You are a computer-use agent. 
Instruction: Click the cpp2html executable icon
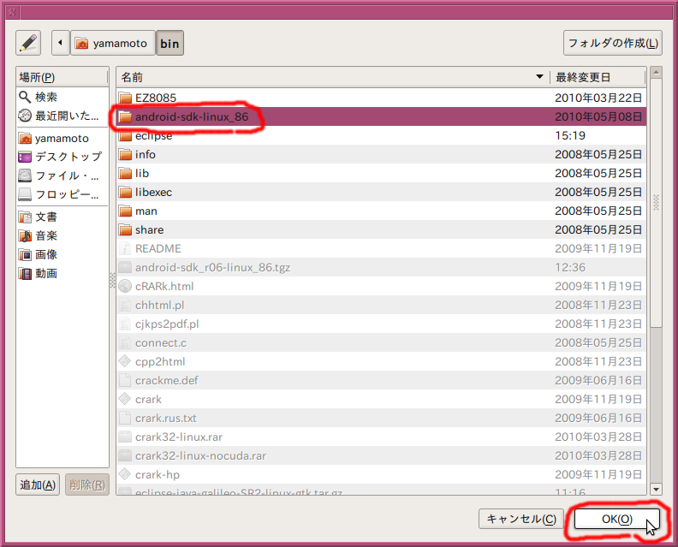[x=125, y=361]
